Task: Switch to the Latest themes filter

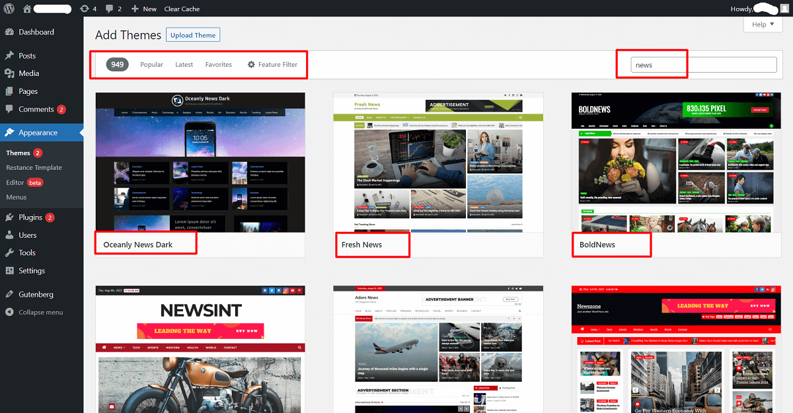Action: pyautogui.click(x=184, y=64)
